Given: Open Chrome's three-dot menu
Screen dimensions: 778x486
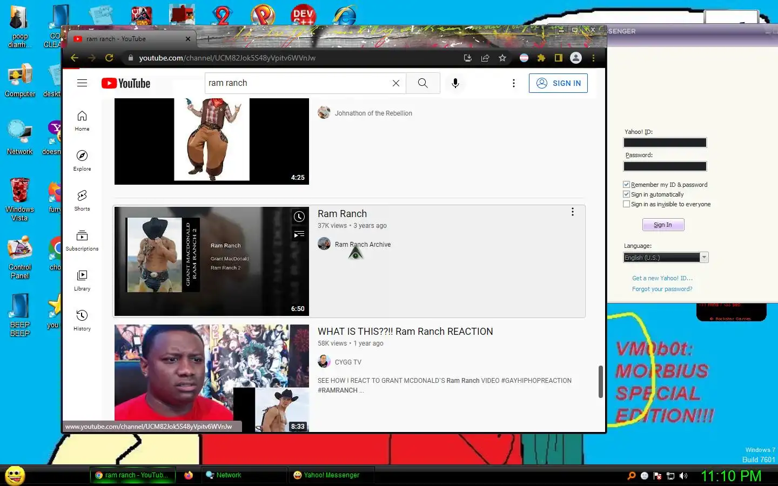Looking at the screenshot, I should [x=593, y=58].
